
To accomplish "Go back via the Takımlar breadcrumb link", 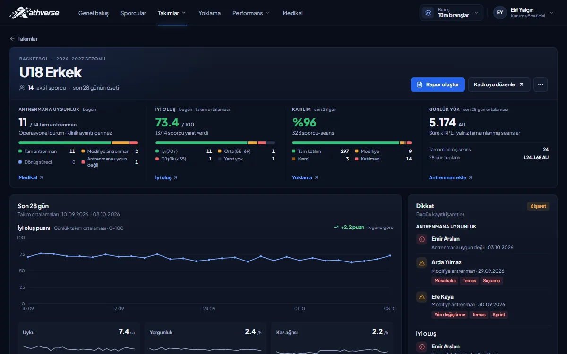I will tap(24, 39).
